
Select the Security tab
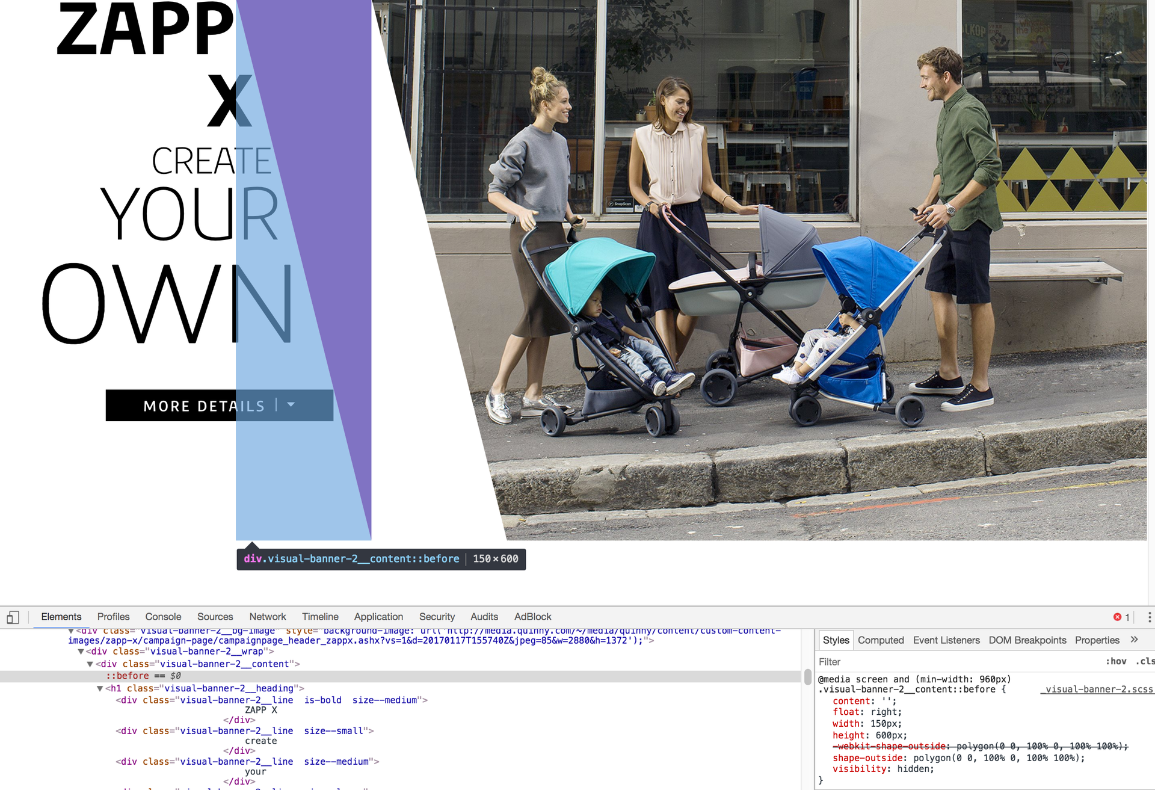tap(437, 617)
